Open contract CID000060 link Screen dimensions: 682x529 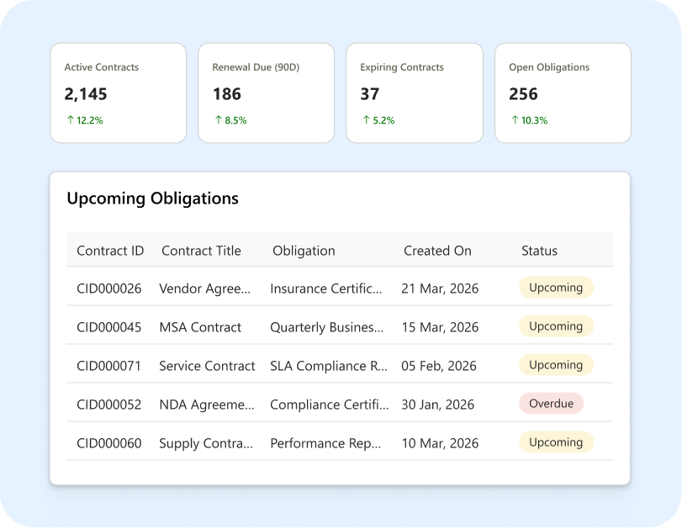[109, 443]
